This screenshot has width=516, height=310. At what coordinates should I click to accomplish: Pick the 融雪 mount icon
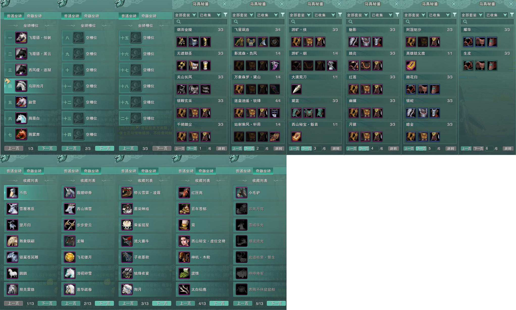coord(21,102)
